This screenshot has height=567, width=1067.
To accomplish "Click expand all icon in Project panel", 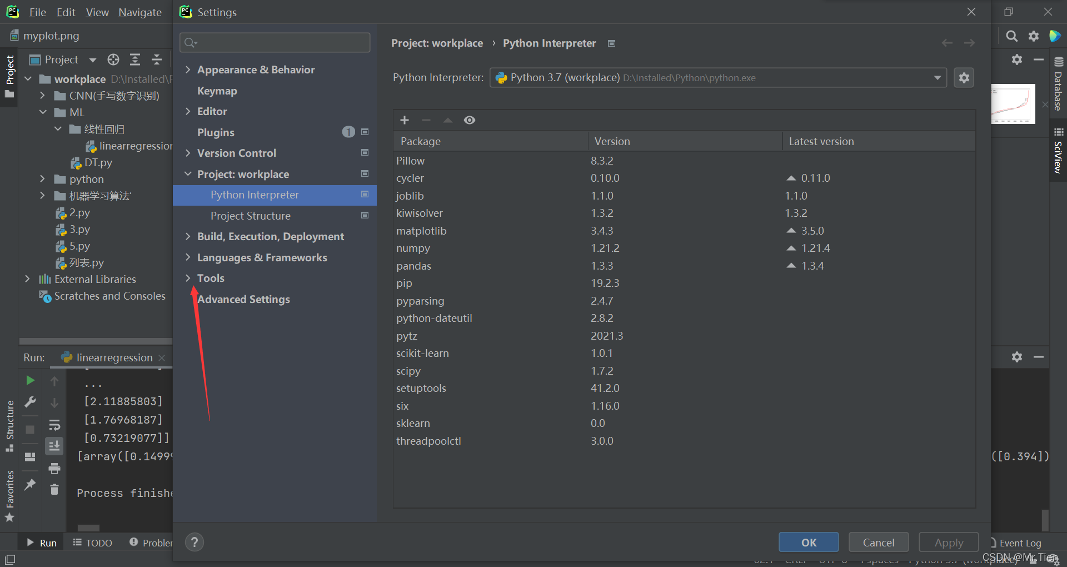I will [135, 59].
